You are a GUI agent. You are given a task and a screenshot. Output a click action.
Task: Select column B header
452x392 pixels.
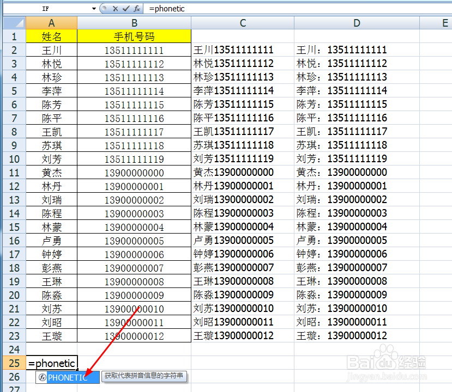134,23
